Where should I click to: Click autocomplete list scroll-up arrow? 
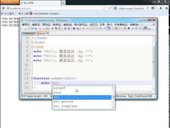click(x=113, y=87)
